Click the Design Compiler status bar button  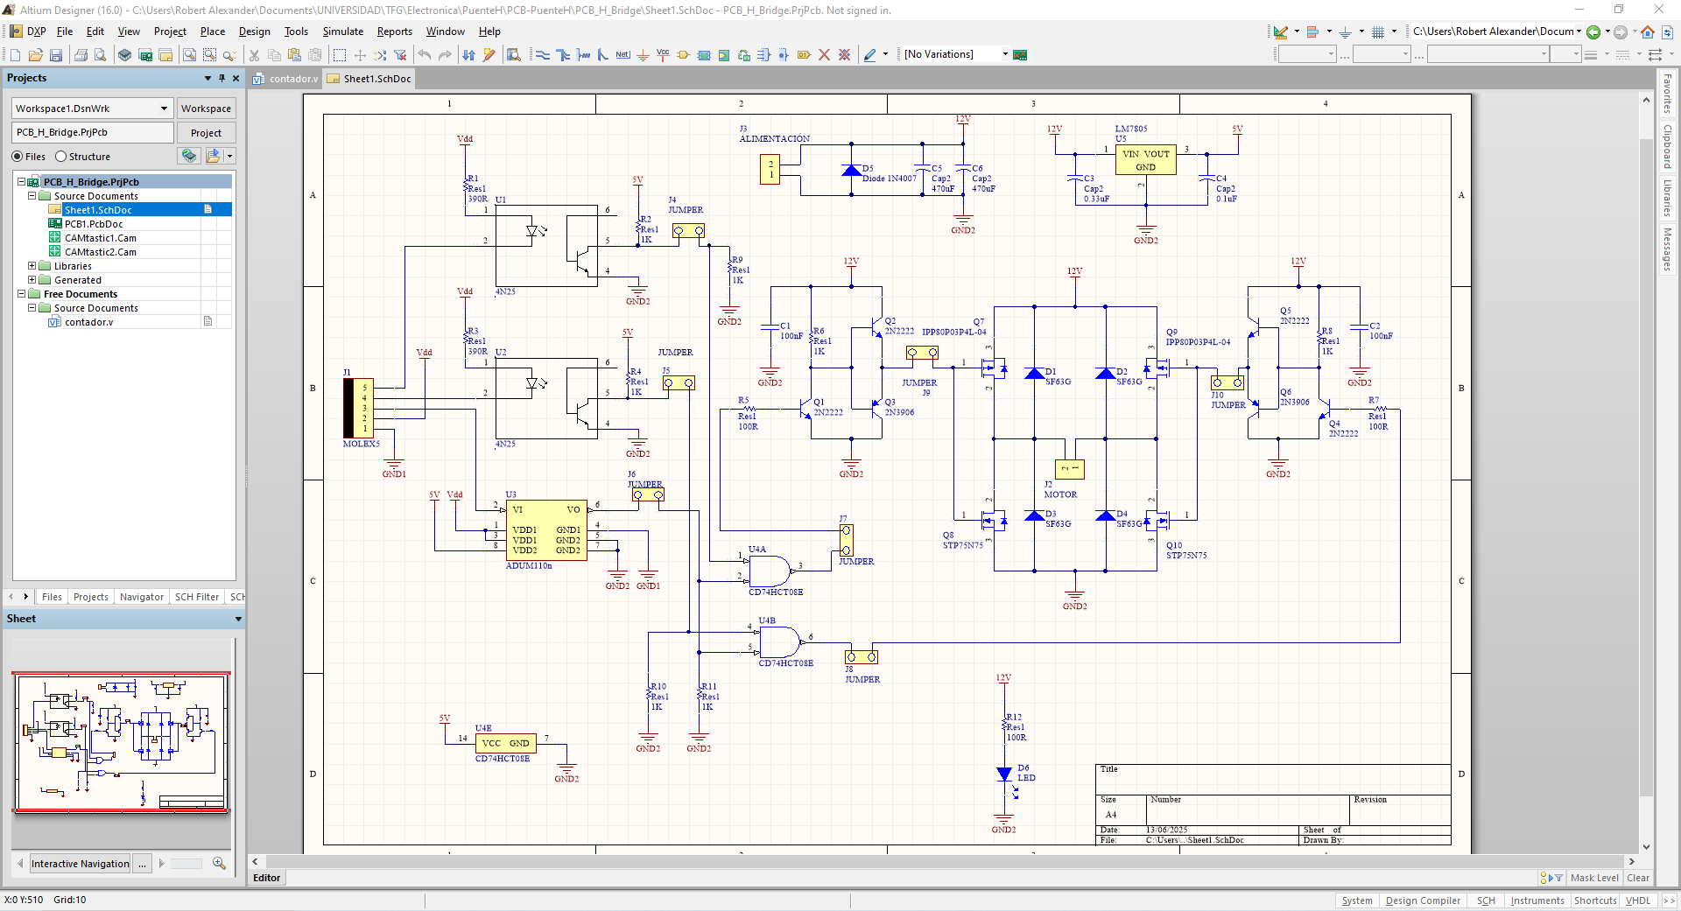click(1423, 900)
